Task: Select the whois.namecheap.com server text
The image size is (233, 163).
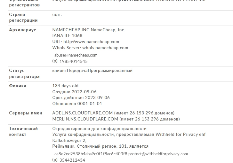Action: click(105, 48)
